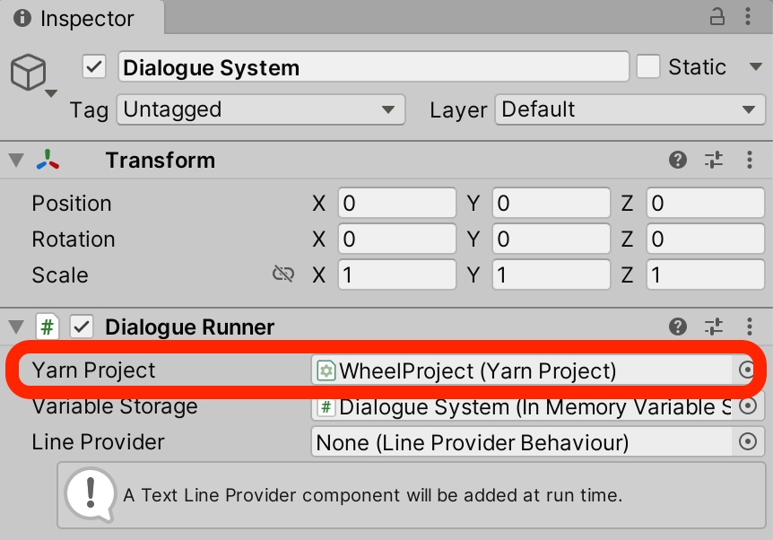
Task: Open Dialogue Runner help reference
Action: 678,327
